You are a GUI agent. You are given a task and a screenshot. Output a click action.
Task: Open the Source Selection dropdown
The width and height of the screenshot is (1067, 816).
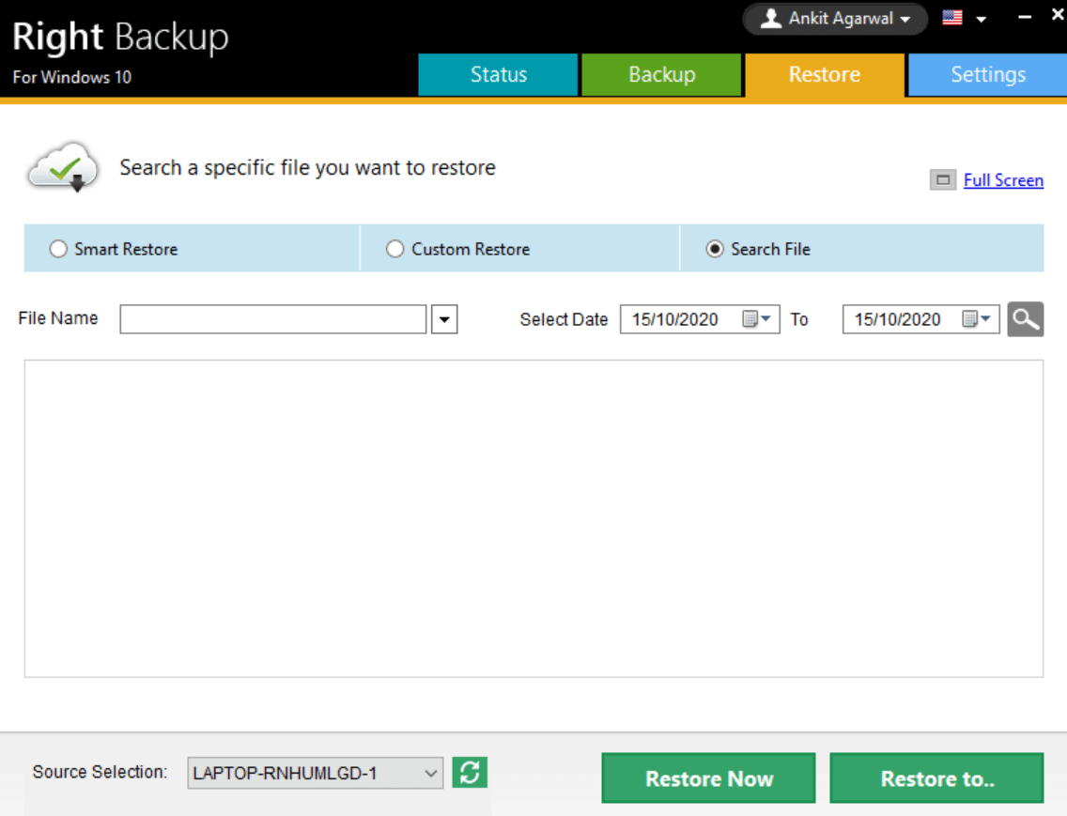point(430,772)
